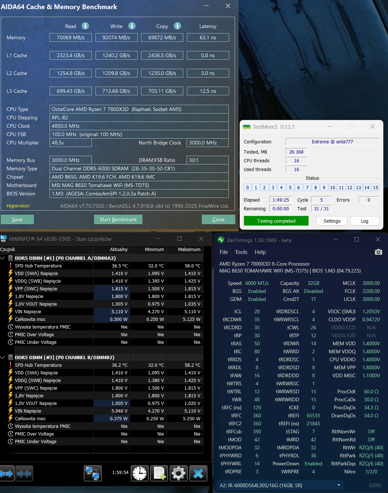Take a ZenTimings screenshot with the camera icon
Screen dimensions: 388x493
point(378,252)
